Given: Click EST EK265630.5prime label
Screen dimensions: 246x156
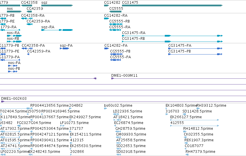Looking at the screenshot, I should coord(86,146).
